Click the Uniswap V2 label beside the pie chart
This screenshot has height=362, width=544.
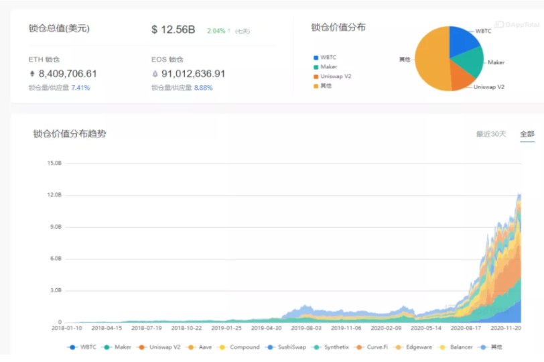pyautogui.click(x=489, y=87)
